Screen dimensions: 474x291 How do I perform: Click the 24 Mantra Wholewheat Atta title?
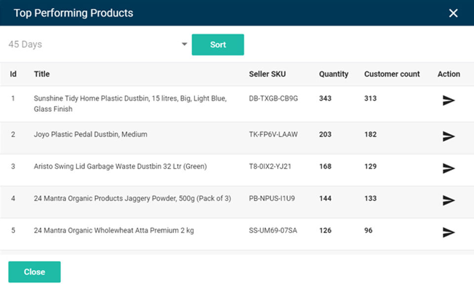click(x=114, y=230)
